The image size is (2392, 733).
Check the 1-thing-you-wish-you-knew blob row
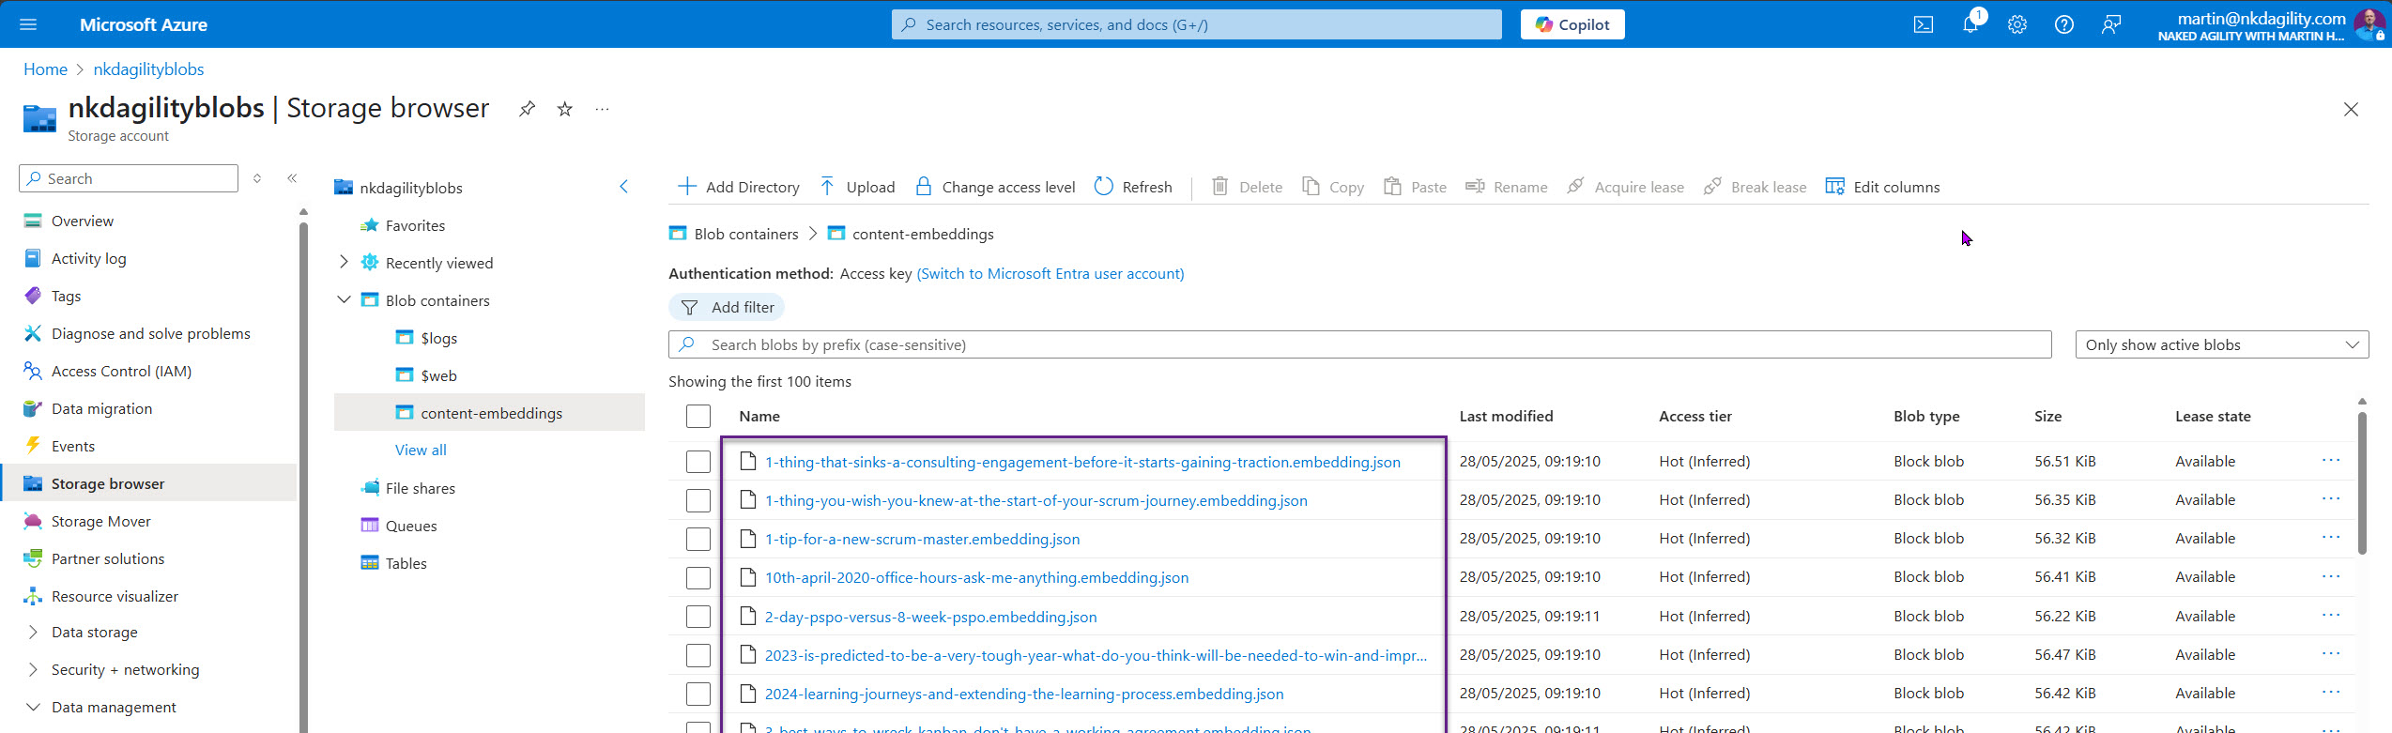coord(698,500)
